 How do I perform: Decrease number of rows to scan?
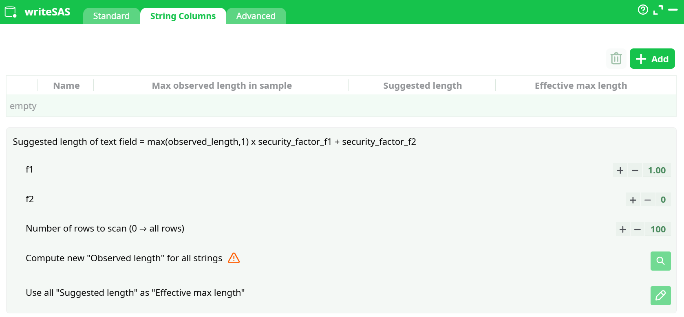point(637,230)
